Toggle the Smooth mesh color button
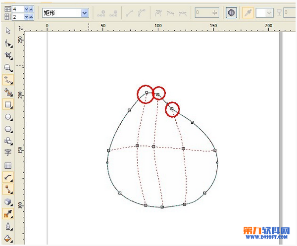Screen dimensions: 297x246 pos(231,13)
